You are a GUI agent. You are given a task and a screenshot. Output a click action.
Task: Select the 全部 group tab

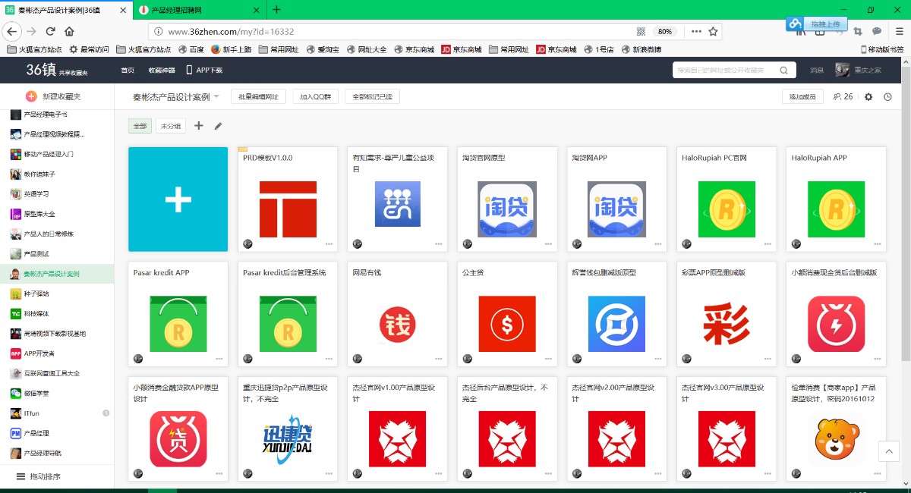140,126
